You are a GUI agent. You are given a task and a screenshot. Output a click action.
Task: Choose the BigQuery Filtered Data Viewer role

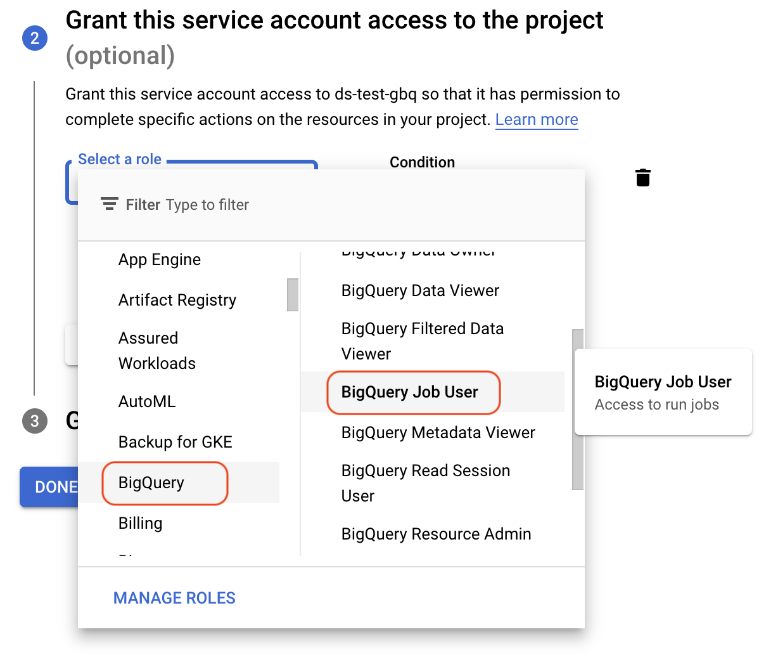pyautogui.click(x=433, y=341)
